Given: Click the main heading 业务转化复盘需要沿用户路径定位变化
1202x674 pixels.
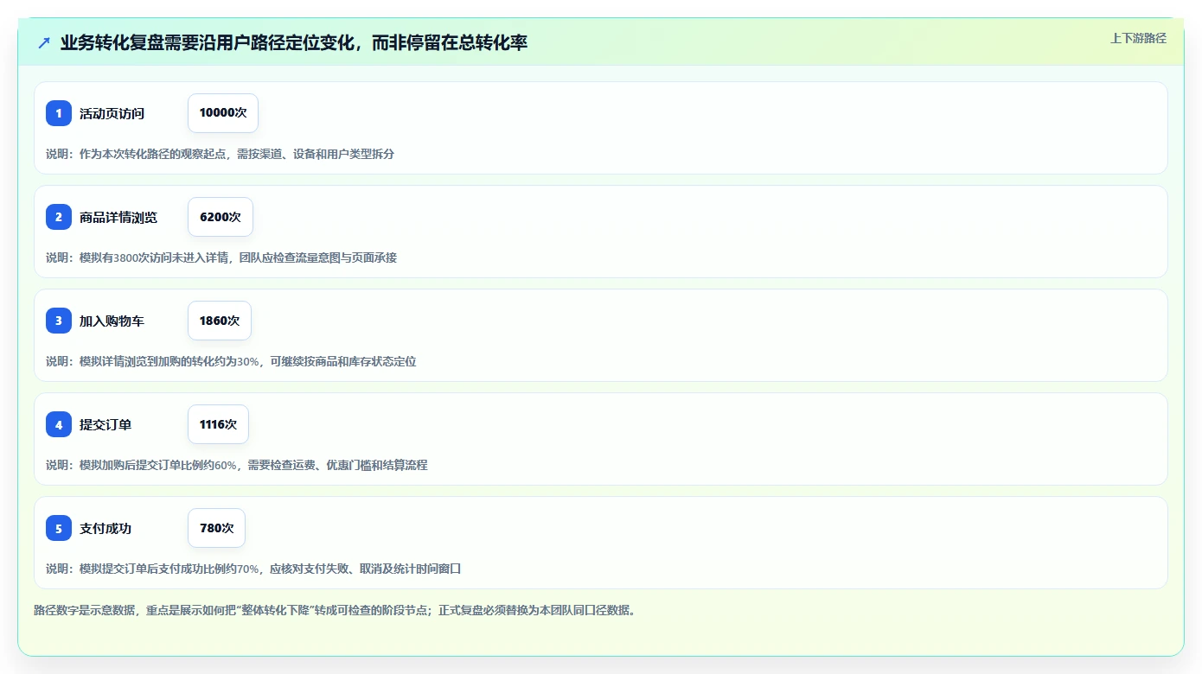Looking at the screenshot, I should pos(294,42).
